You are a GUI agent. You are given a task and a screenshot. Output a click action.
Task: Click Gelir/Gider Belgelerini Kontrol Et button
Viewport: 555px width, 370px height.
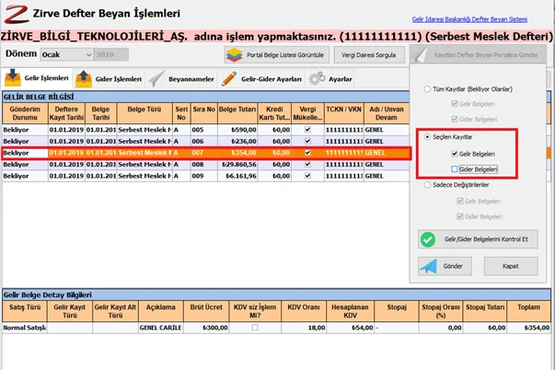coord(478,239)
